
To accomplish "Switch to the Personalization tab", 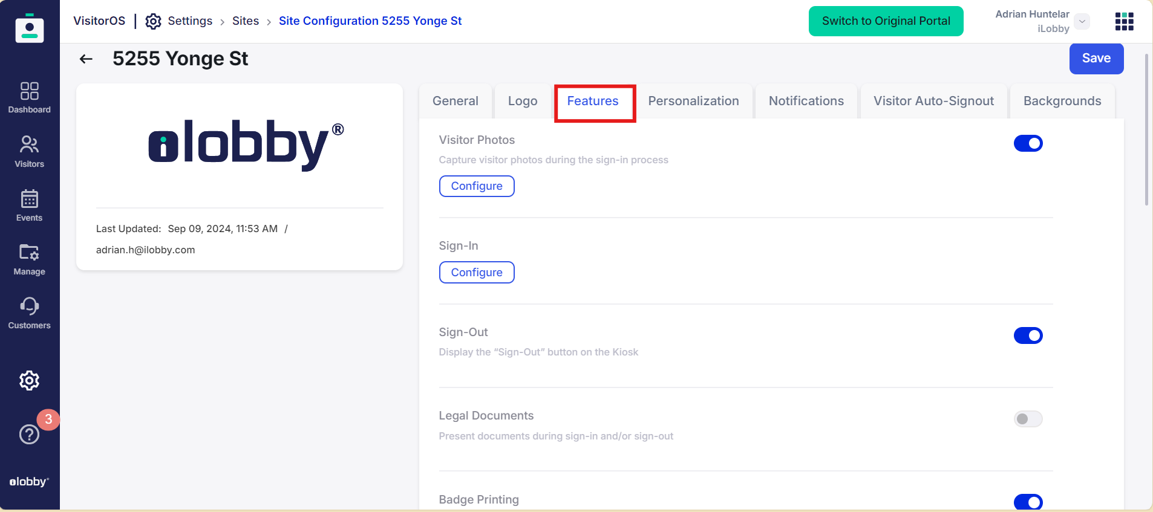I will [693, 101].
